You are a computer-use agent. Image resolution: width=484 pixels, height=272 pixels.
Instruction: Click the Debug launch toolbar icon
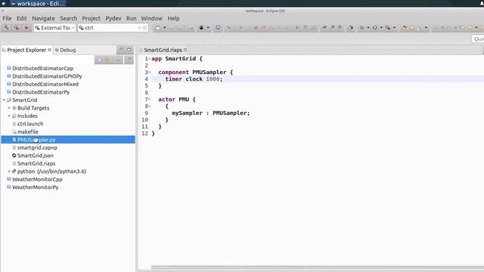361,28
